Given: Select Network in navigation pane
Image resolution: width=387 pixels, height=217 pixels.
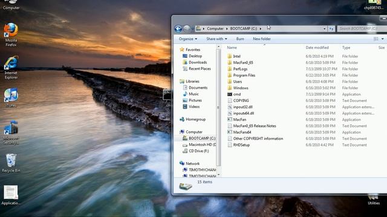Looking at the screenshot, I should 190,163.
